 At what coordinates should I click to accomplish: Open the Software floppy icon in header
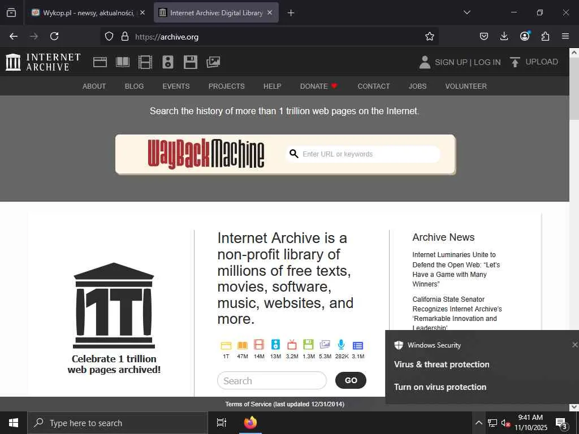point(191,62)
